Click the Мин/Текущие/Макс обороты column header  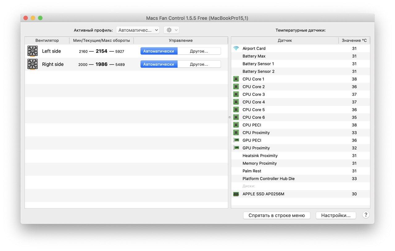[102, 40]
